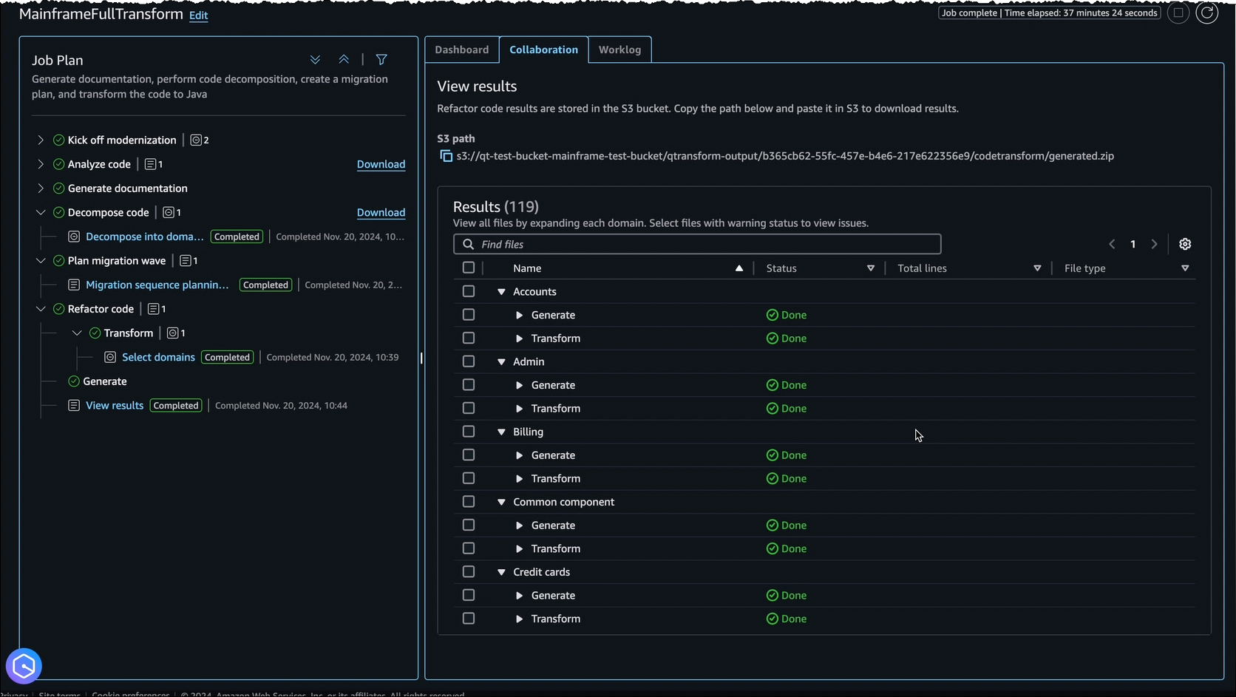Copy the S3 path to clipboard

tap(446, 156)
